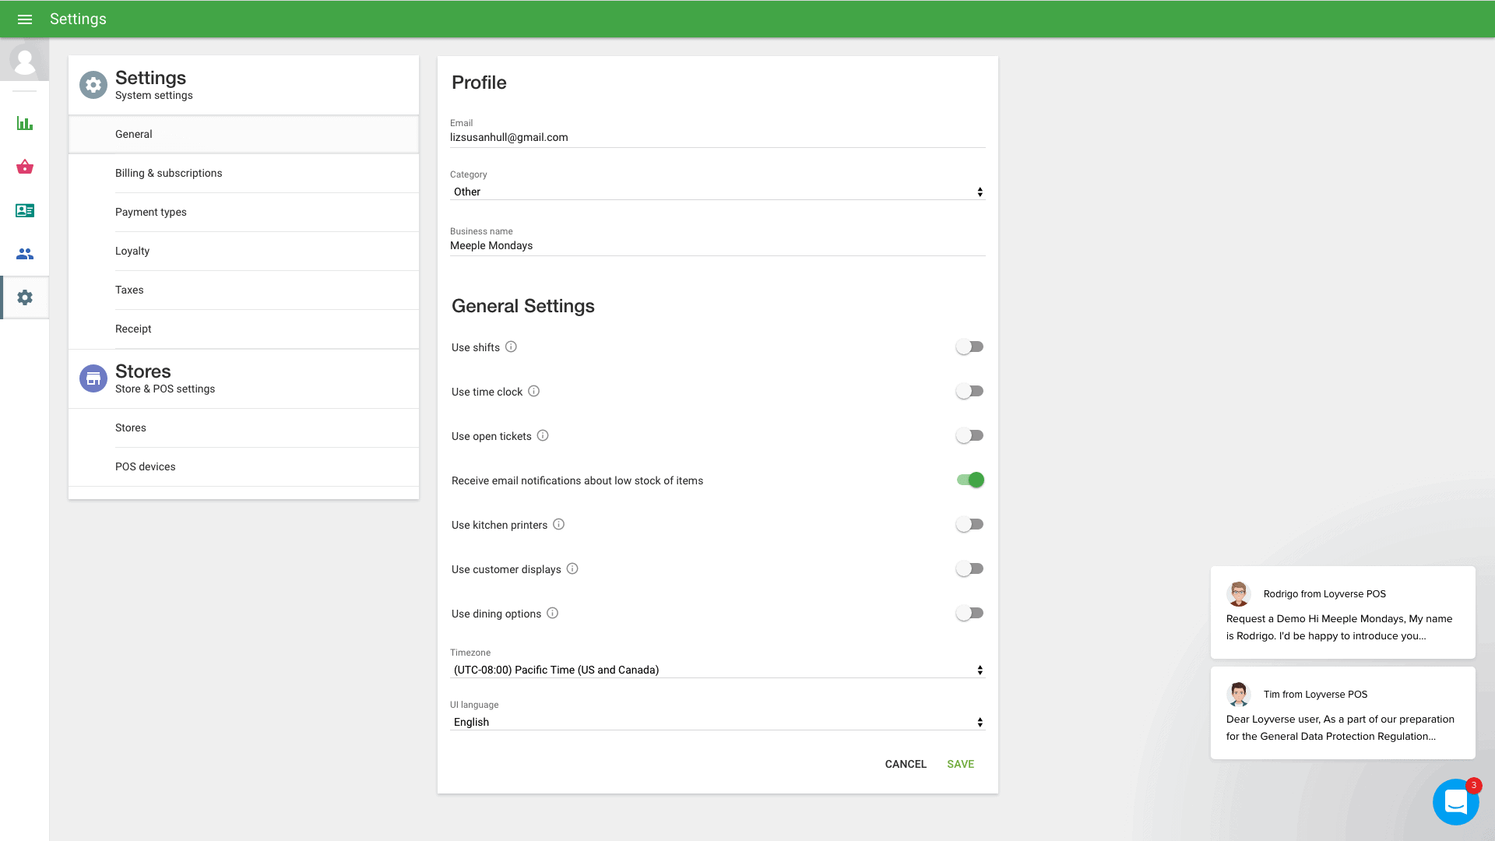Screen dimensions: 1495x841
Task: Click the Settings title in top bar
Action: point(78,19)
